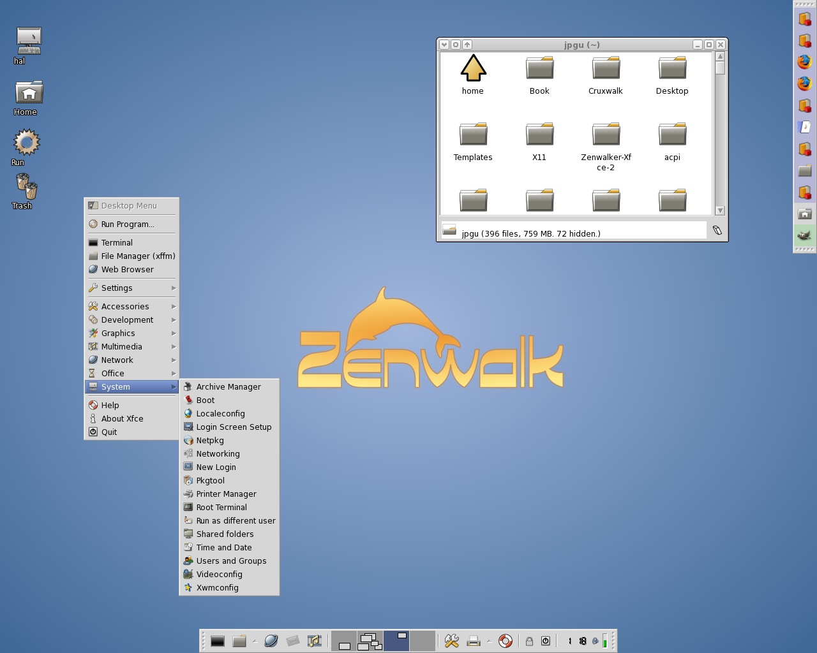Screen dimensions: 817x653
Task: Open Firefox from the right panel
Action: click(x=804, y=62)
